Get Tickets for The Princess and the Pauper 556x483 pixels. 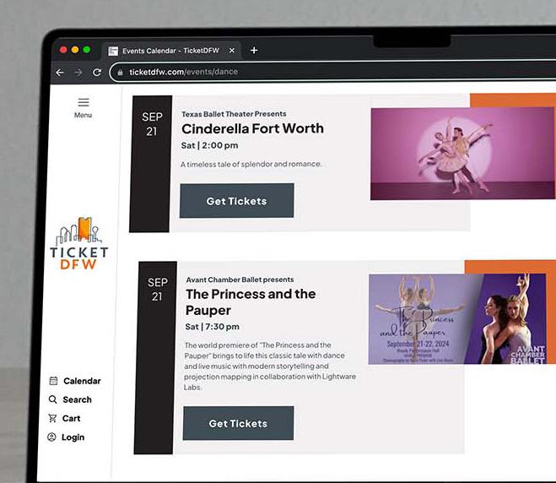tap(238, 423)
